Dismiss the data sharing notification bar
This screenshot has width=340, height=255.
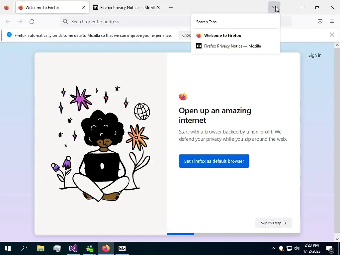click(332, 35)
